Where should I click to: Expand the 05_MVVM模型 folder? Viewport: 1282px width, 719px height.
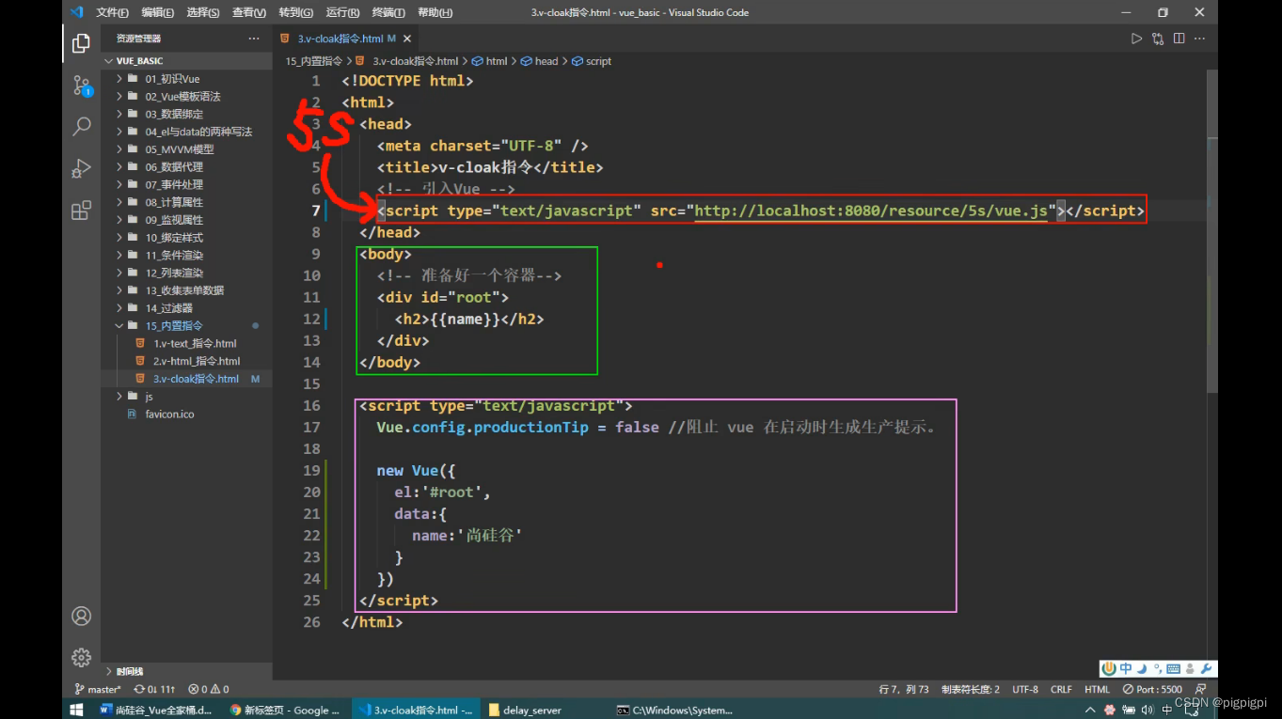coord(186,149)
